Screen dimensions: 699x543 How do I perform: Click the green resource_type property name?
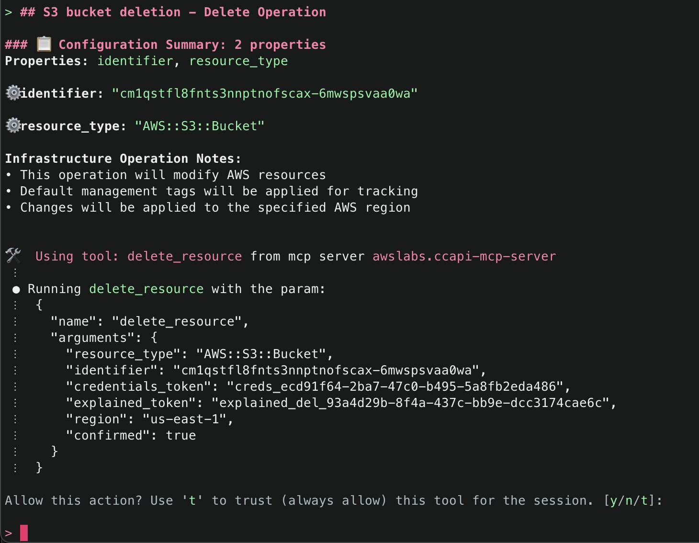[238, 61]
